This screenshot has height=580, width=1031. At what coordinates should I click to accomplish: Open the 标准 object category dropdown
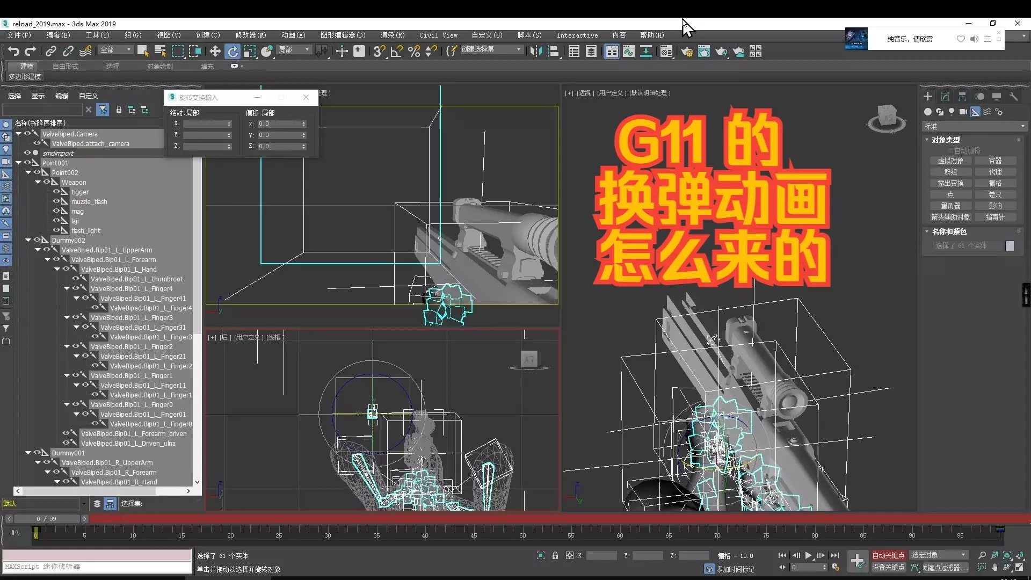click(974, 126)
